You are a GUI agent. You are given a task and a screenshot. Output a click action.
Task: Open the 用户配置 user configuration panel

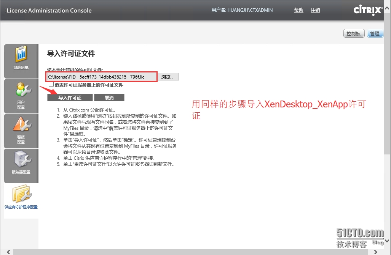point(21,96)
